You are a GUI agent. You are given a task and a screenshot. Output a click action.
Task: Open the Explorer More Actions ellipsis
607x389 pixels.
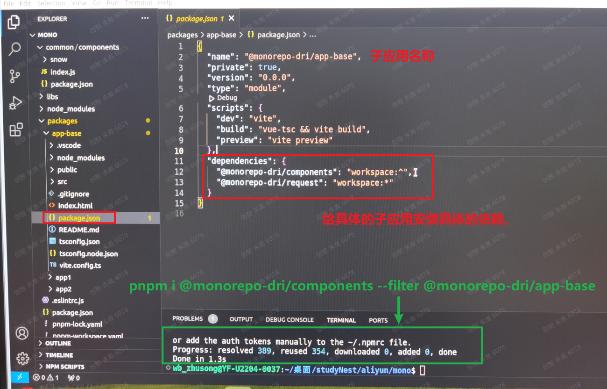point(145,18)
